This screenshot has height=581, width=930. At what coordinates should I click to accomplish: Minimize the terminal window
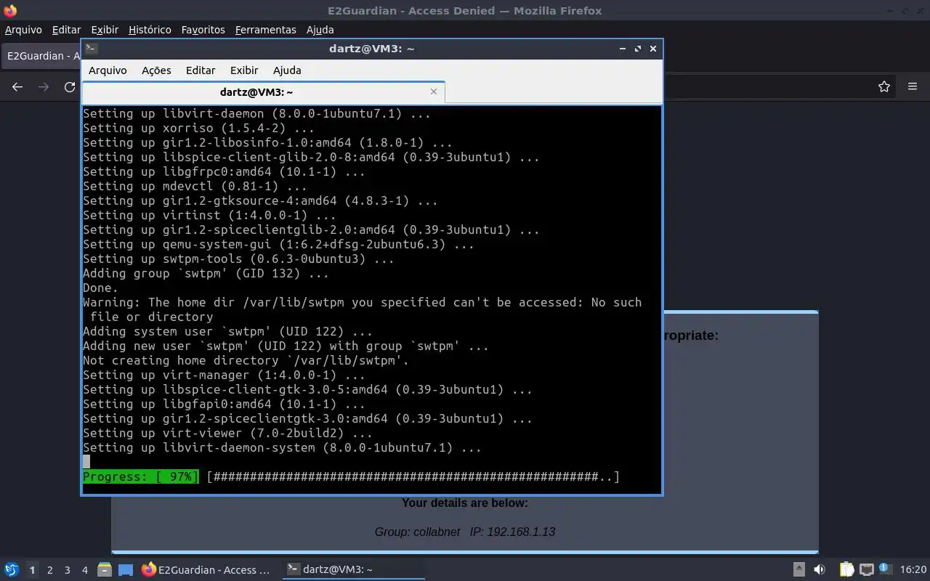[x=623, y=49]
